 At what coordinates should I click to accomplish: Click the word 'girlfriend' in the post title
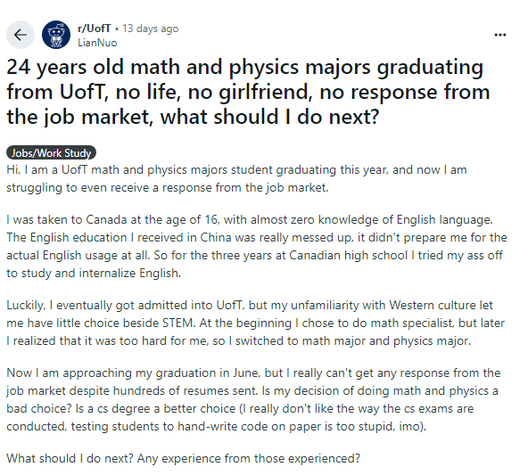266,93
